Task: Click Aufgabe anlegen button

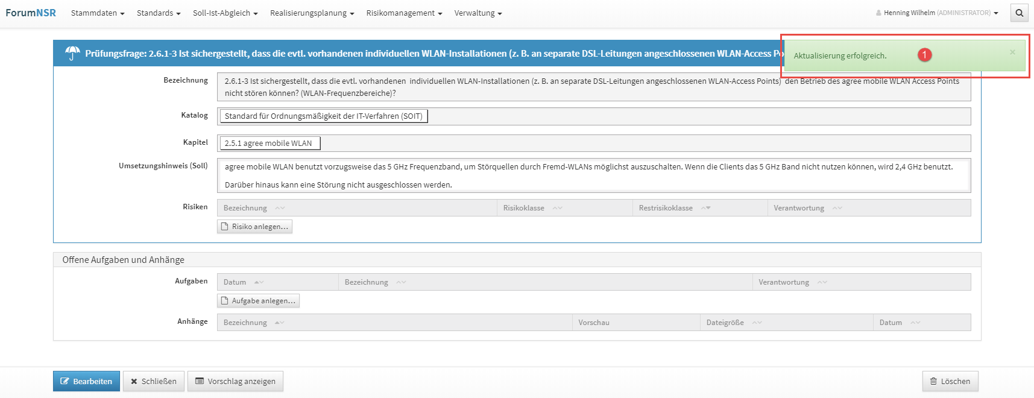Action: [258, 300]
